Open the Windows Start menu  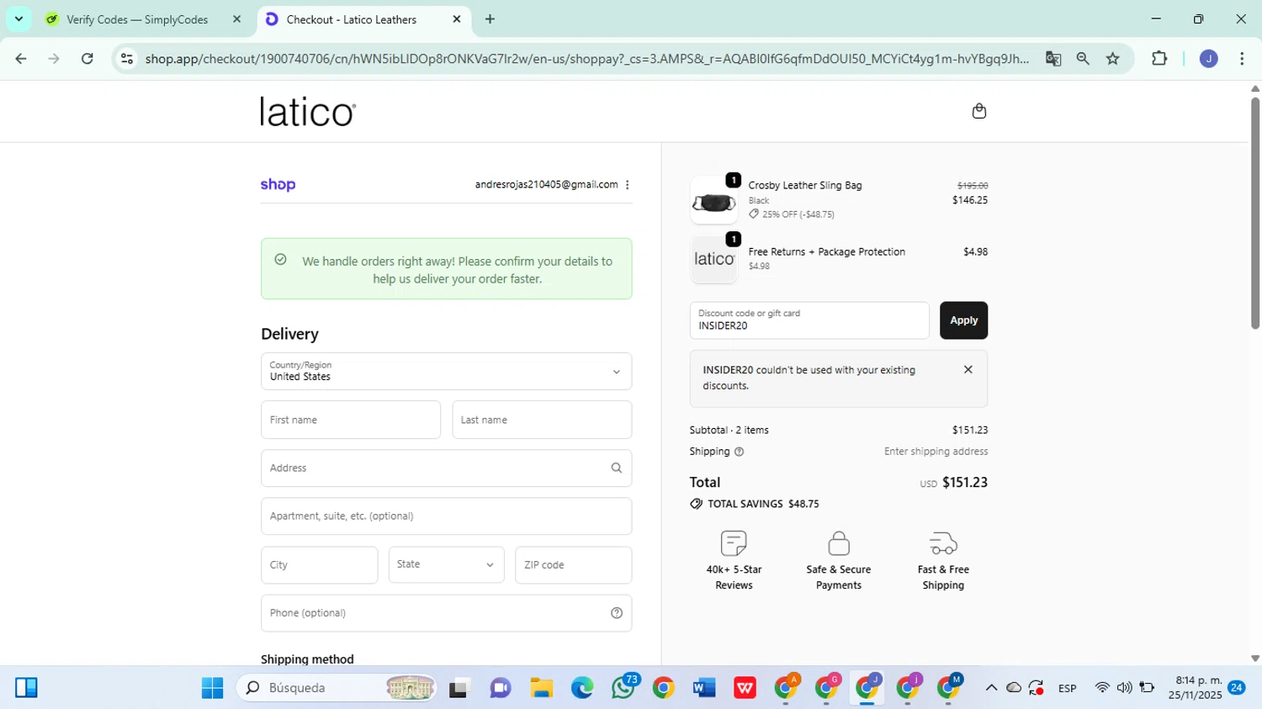pos(212,688)
